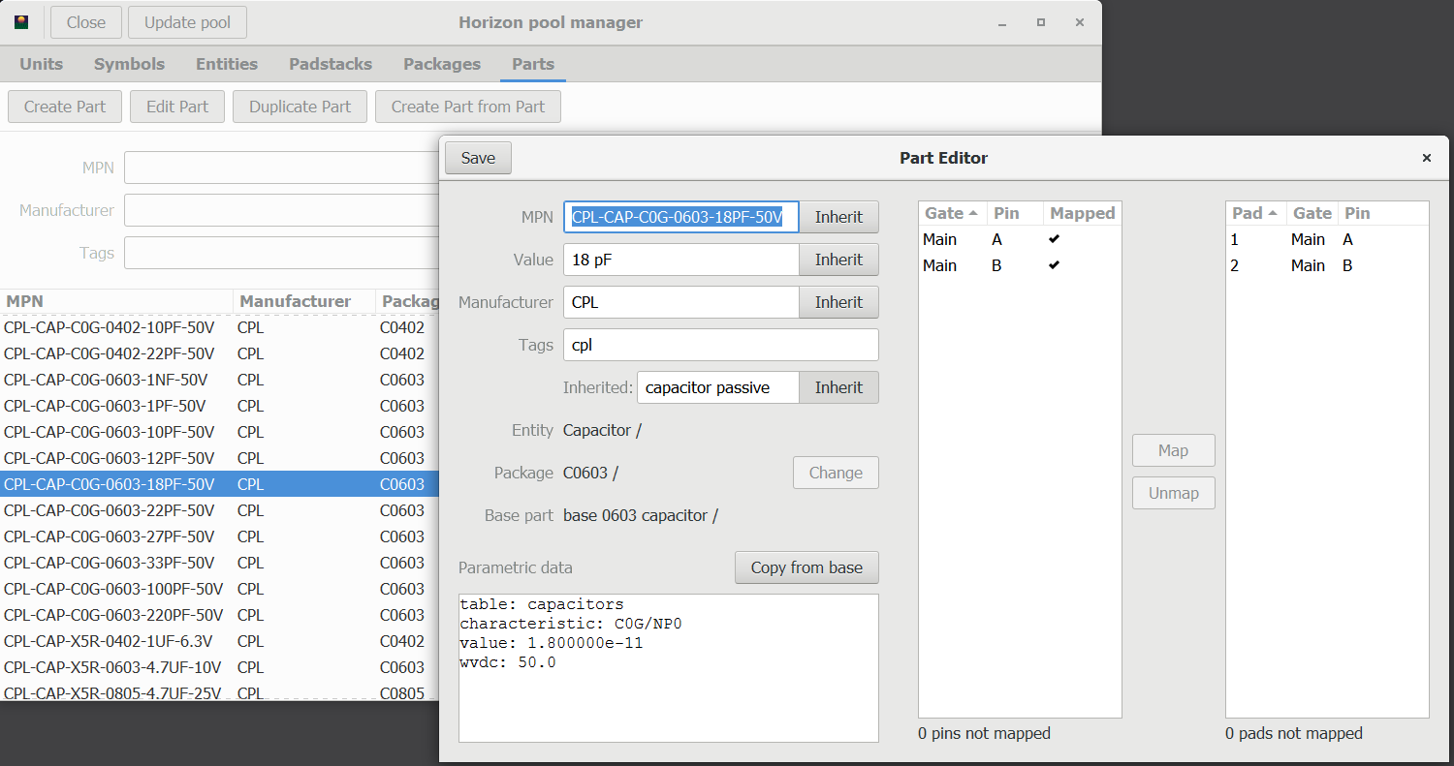
Task: Save the part in Part Editor
Action: (478, 158)
